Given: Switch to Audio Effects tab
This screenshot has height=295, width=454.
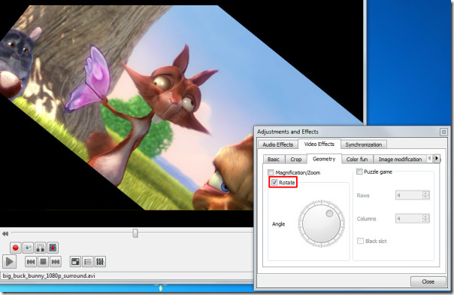Looking at the screenshot, I should pyautogui.click(x=277, y=144).
